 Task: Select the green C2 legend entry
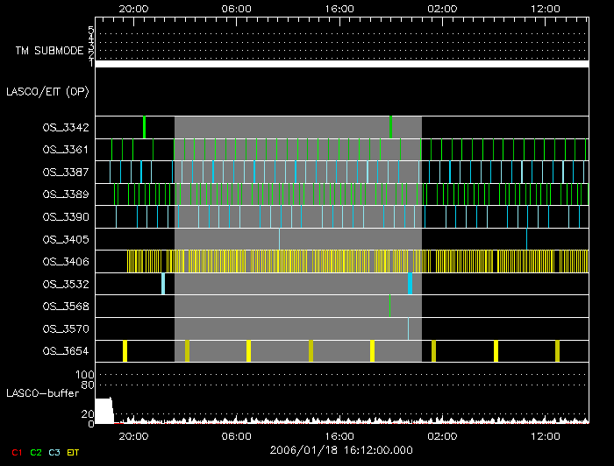pos(36,452)
